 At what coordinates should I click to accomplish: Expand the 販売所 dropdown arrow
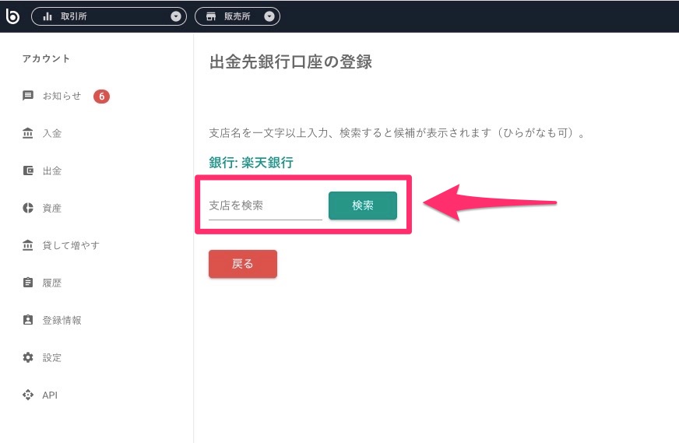[x=269, y=16]
